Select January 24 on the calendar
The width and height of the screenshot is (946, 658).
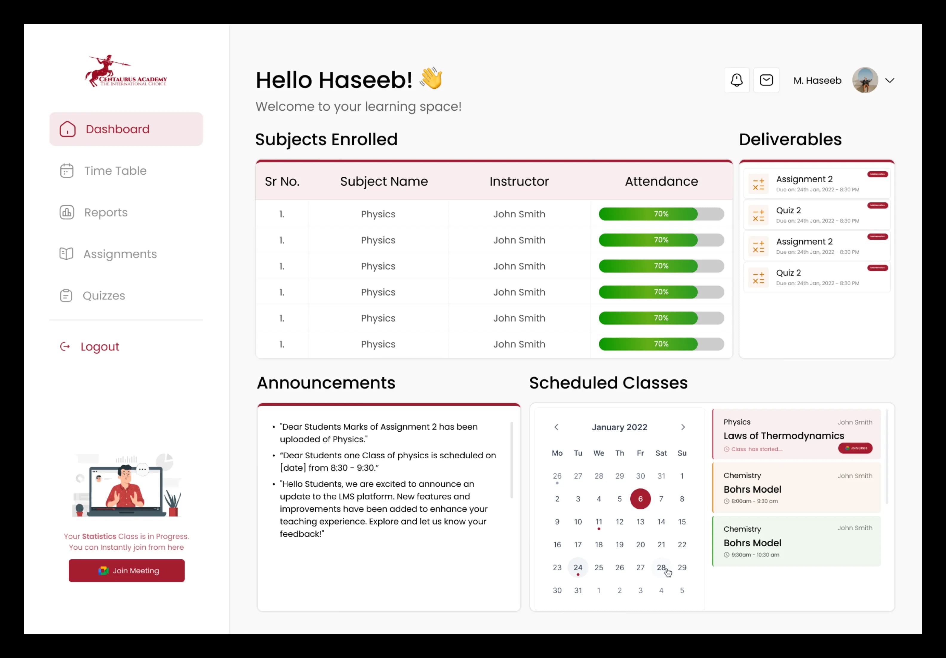(x=578, y=567)
